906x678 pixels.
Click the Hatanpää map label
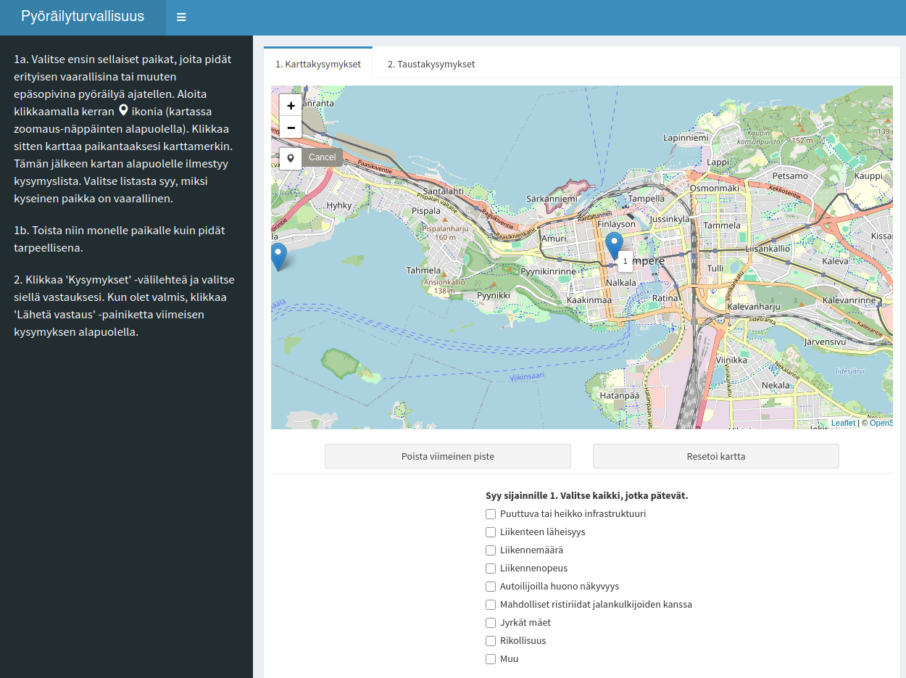(x=620, y=395)
